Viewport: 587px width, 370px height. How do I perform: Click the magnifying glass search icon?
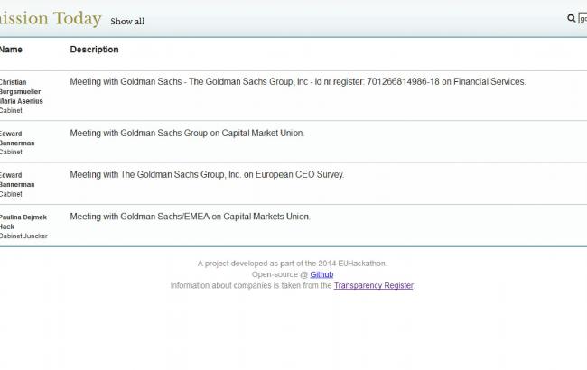pos(571,18)
